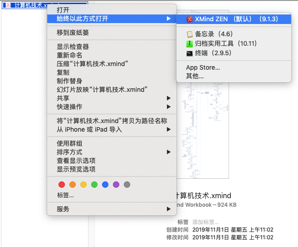Screen dimensions: 298x247
Task: Apply the red tag color
Action: pos(62,185)
